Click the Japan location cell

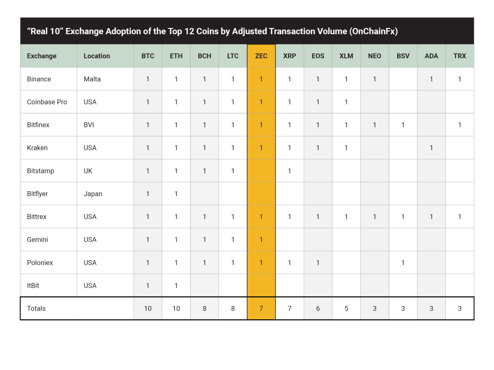(93, 194)
